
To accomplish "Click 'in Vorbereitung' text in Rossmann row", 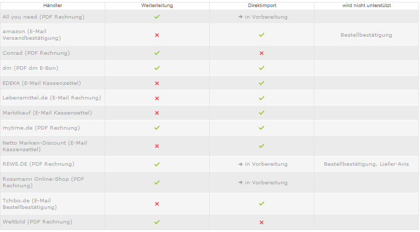I will tap(266, 183).
